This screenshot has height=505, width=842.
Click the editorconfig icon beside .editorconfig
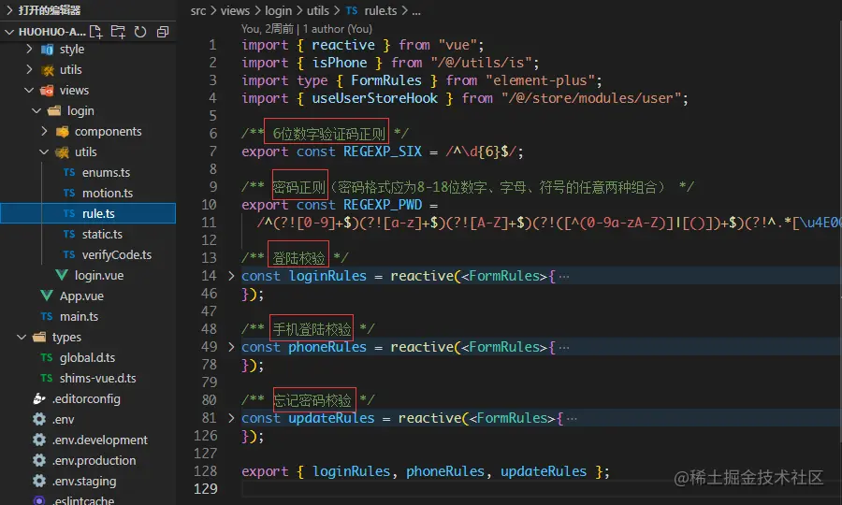click(39, 398)
